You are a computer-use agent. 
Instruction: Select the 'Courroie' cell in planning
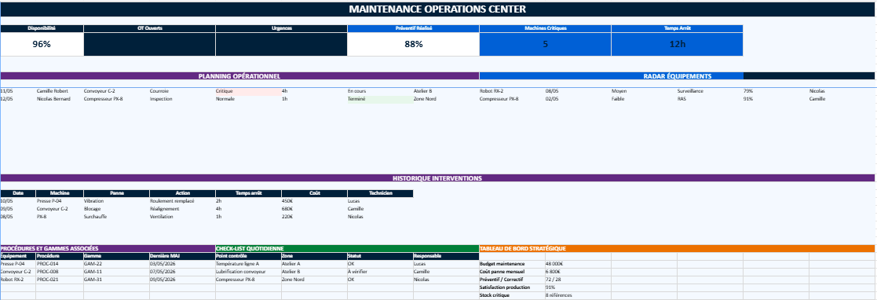(x=182, y=90)
